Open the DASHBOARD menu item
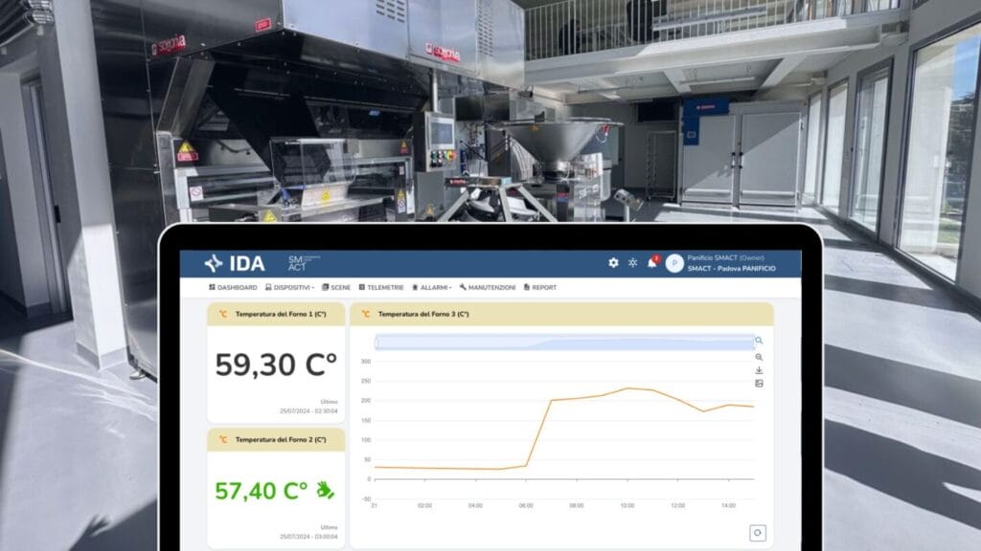Image resolution: width=981 pixels, height=551 pixels. pos(233,287)
